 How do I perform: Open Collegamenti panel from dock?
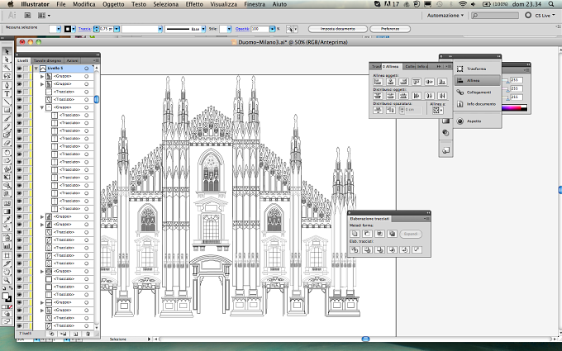coord(477,92)
